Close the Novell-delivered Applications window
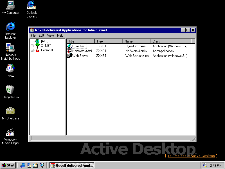 pyautogui.click(x=193, y=30)
